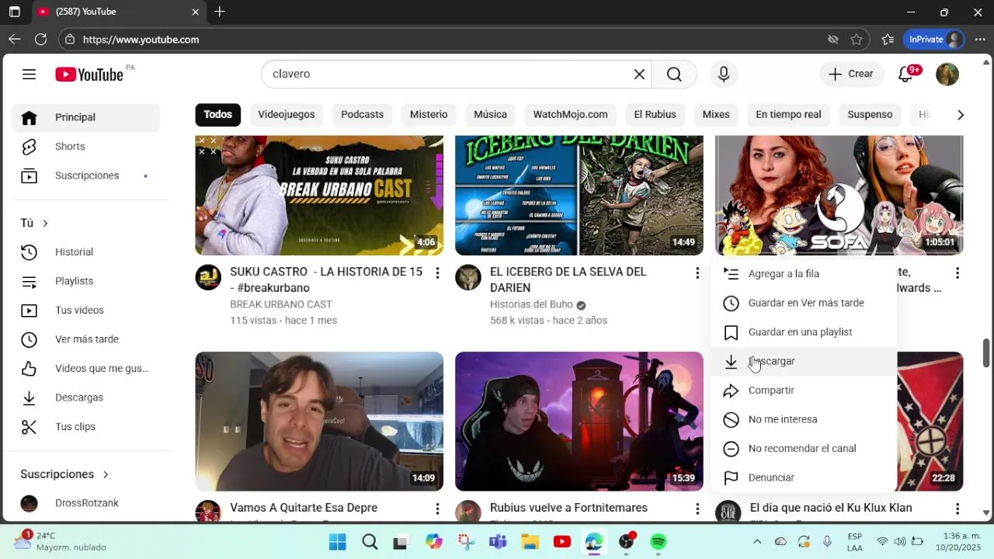Viewport: 994px width, 559px height.
Task: Select the Podcasts filter chip
Action: pyautogui.click(x=362, y=114)
